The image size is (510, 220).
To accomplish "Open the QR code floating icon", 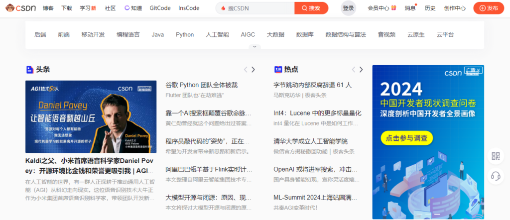I will [495, 157].
